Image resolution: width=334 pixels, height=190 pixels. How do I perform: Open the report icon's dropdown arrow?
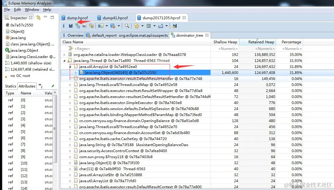[107, 26]
